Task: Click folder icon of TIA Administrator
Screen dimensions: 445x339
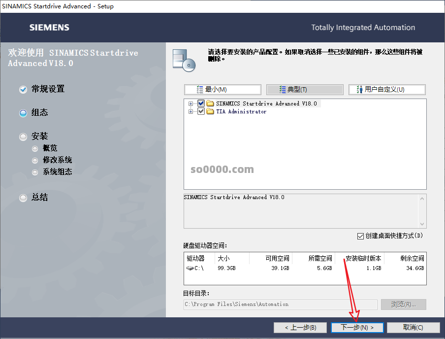Action: [210, 111]
